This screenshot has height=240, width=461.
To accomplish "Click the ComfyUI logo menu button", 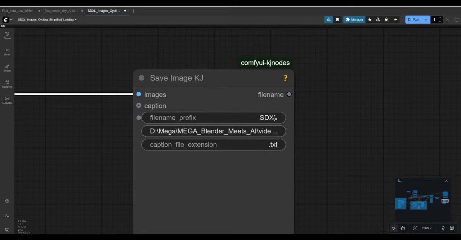I will tap(5, 20).
